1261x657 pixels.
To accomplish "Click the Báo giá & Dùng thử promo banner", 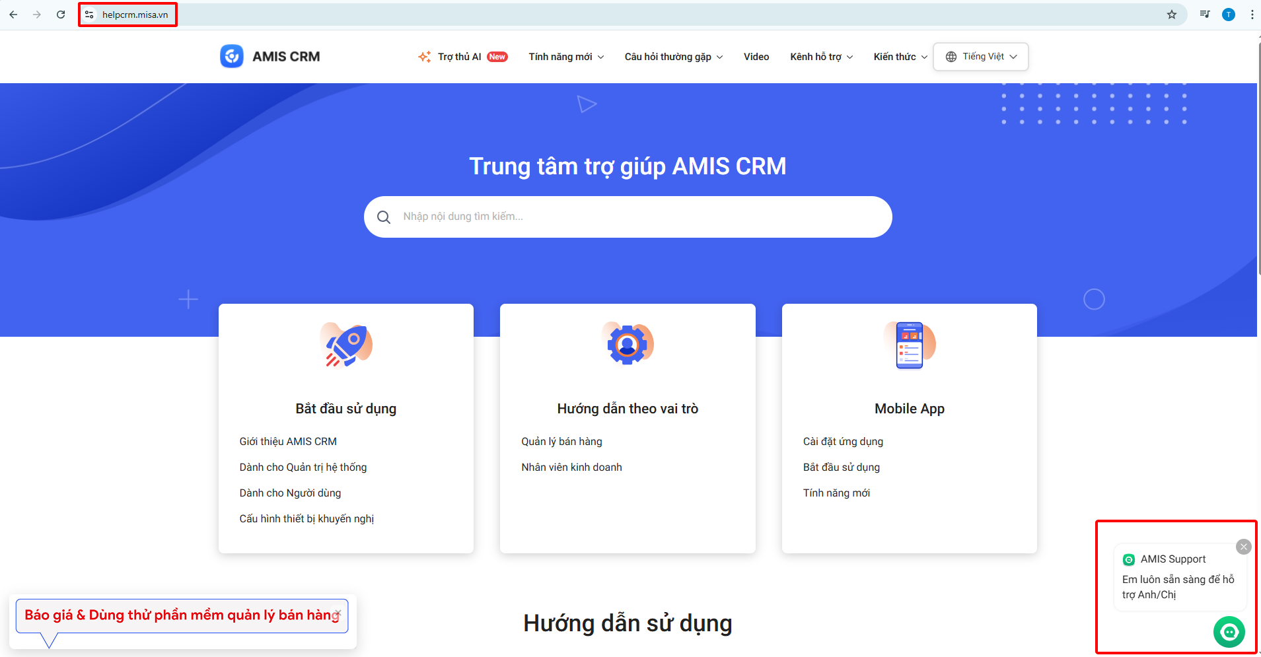I will 182,615.
